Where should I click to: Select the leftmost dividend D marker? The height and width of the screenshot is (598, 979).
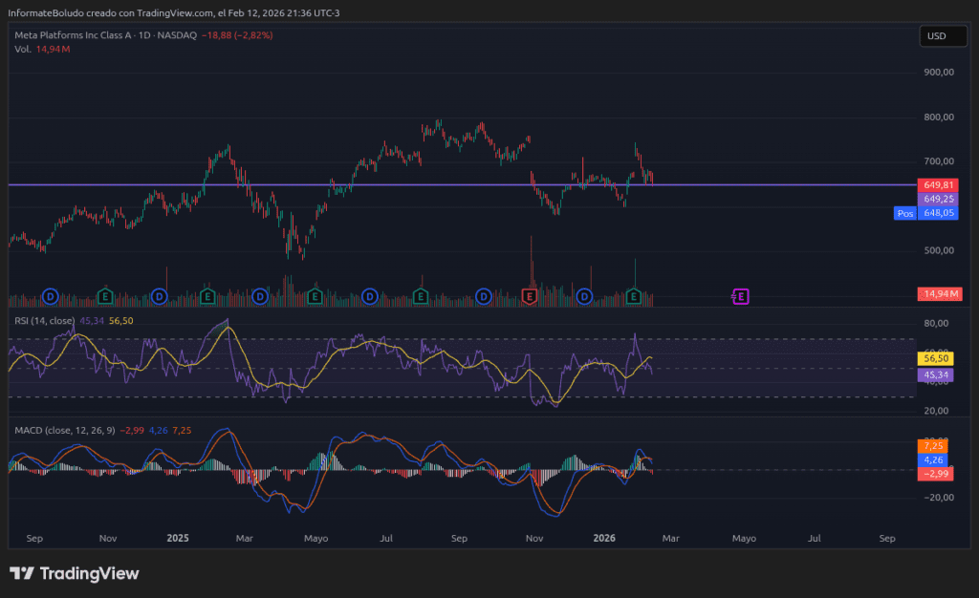(51, 297)
